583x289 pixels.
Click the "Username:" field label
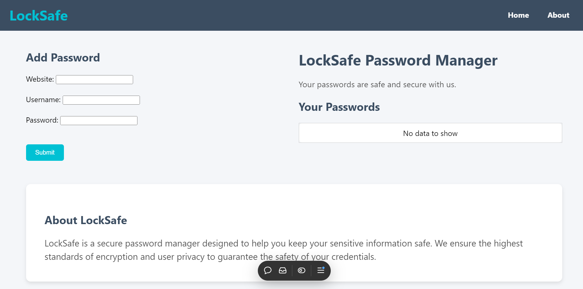point(43,100)
